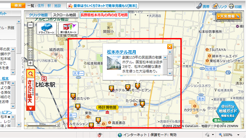Open the 松本ホテル花月 hotel link
Viewport: 246px width, 138px height.
(x=121, y=52)
